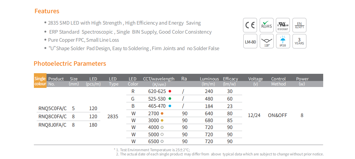Viewport: 355px width, 159px height.
Task: Click the Luminous column header
Action: [x=209, y=79]
